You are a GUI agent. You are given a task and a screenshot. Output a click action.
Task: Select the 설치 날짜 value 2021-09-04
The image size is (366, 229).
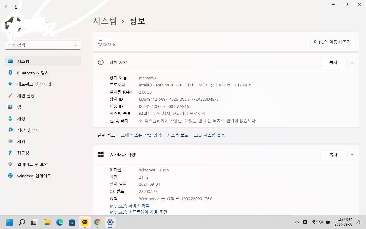pyautogui.click(x=149, y=184)
